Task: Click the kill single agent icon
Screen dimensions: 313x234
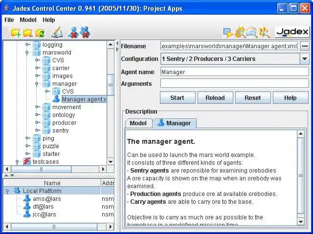Action: point(73,32)
